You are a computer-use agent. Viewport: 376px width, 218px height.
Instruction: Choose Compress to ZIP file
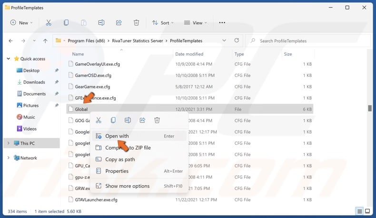click(x=139, y=148)
